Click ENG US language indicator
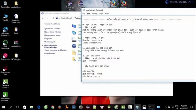This screenshot has height=110, width=196. 177,107
